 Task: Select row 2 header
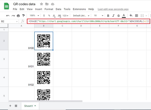[x=4, y=41]
